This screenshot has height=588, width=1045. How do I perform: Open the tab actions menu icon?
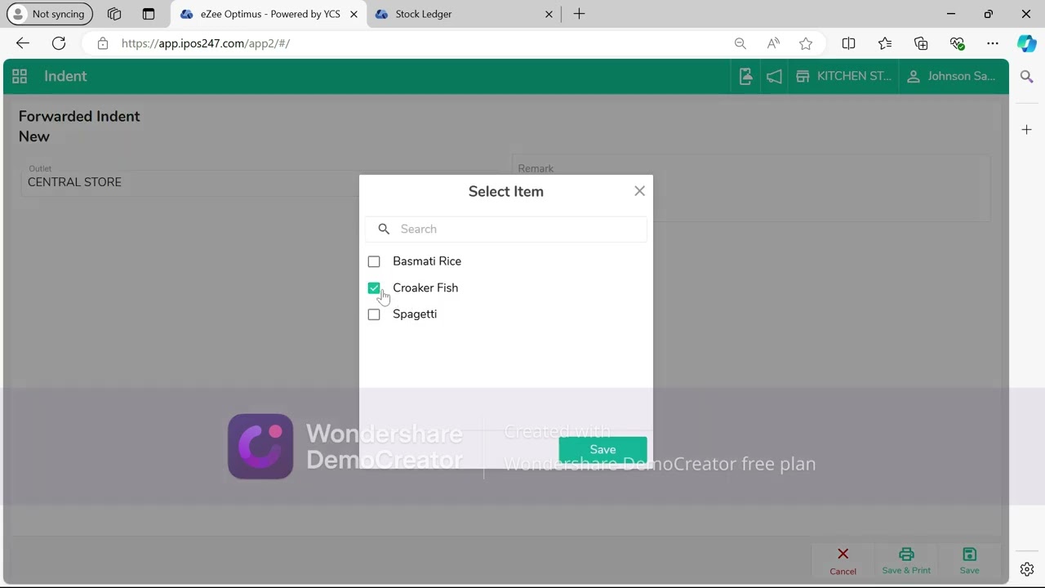[149, 14]
